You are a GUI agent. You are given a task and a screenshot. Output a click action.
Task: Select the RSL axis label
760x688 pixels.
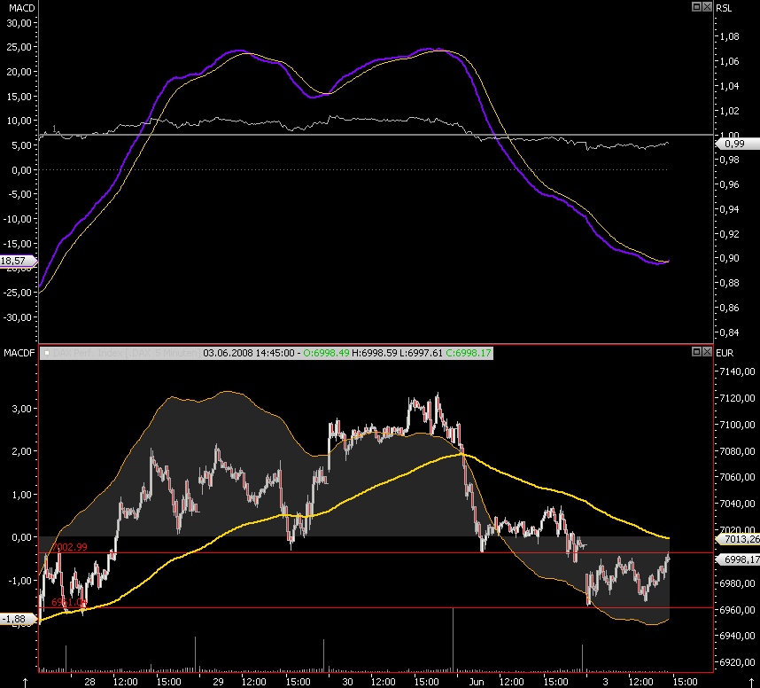(725, 8)
